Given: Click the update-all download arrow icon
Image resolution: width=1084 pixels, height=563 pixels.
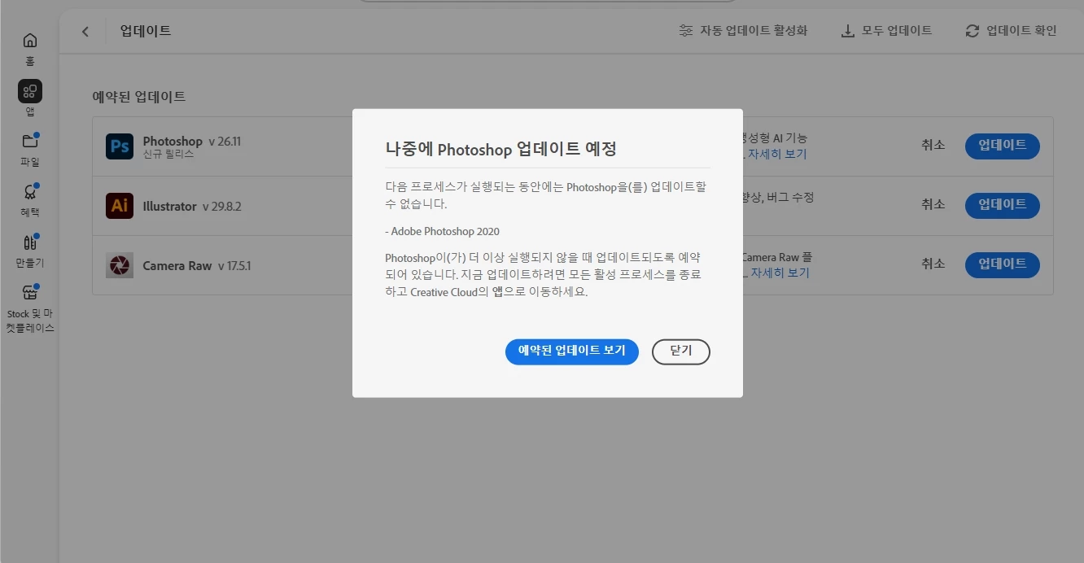Looking at the screenshot, I should click(847, 31).
